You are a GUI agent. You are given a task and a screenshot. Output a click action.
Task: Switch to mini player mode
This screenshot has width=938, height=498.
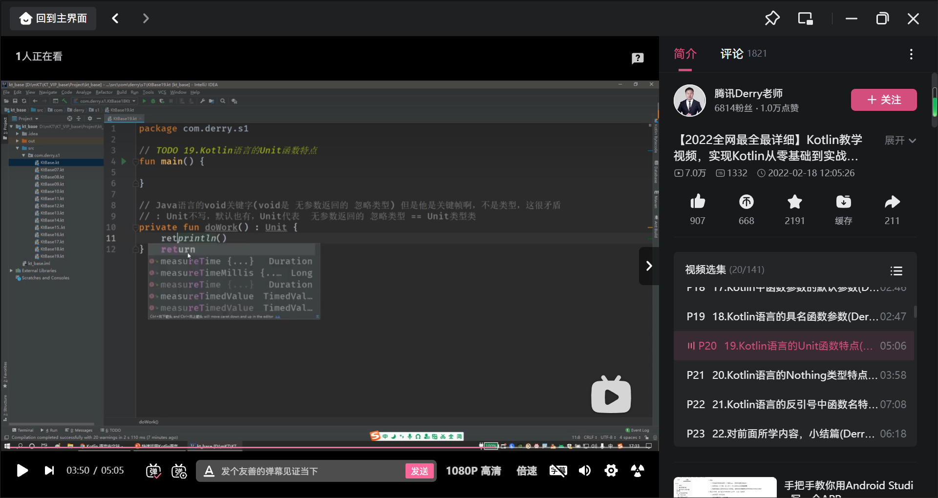coord(805,19)
